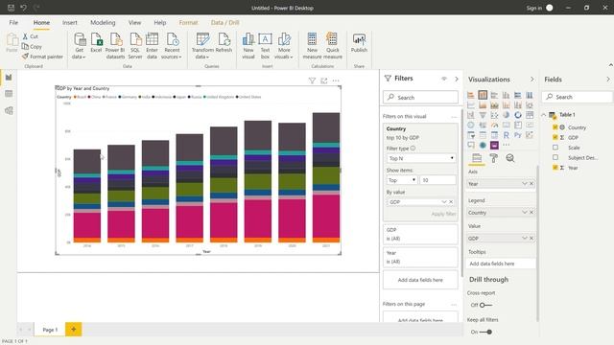Click the Undo icon in title bar
The image size is (614, 345).
point(23,8)
